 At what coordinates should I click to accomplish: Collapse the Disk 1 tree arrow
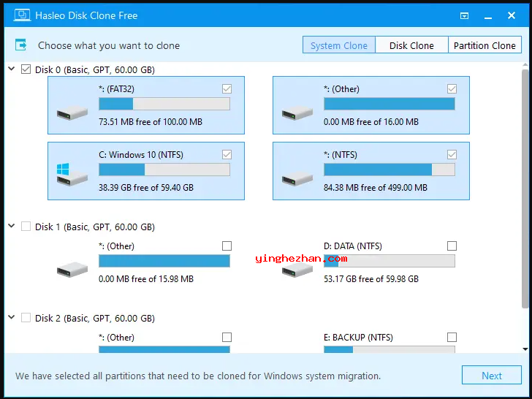click(x=12, y=227)
